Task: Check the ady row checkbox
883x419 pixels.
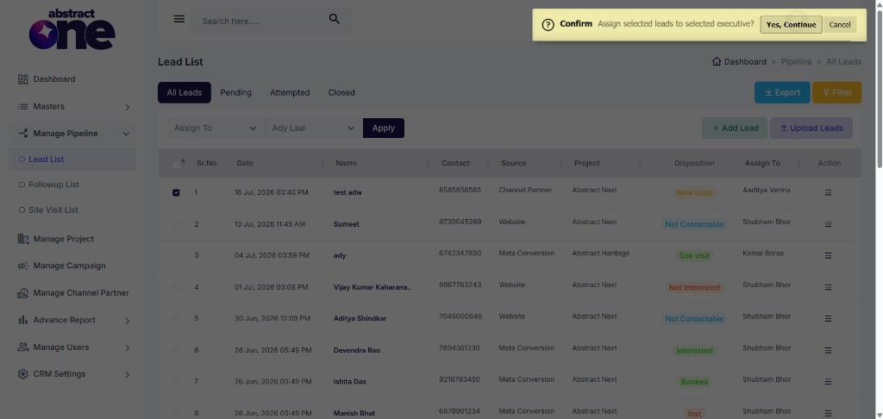Action: pos(176,256)
